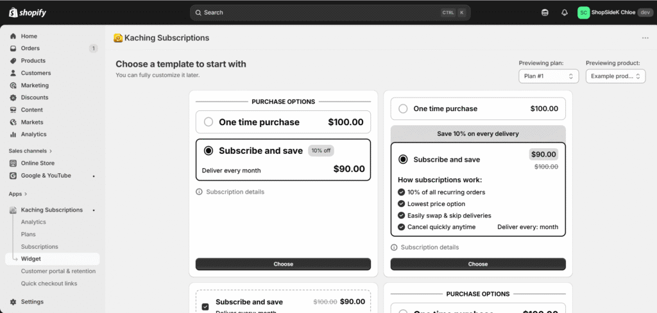657x313 pixels.
Task: Expand the Sales channels section
Action: (30, 151)
